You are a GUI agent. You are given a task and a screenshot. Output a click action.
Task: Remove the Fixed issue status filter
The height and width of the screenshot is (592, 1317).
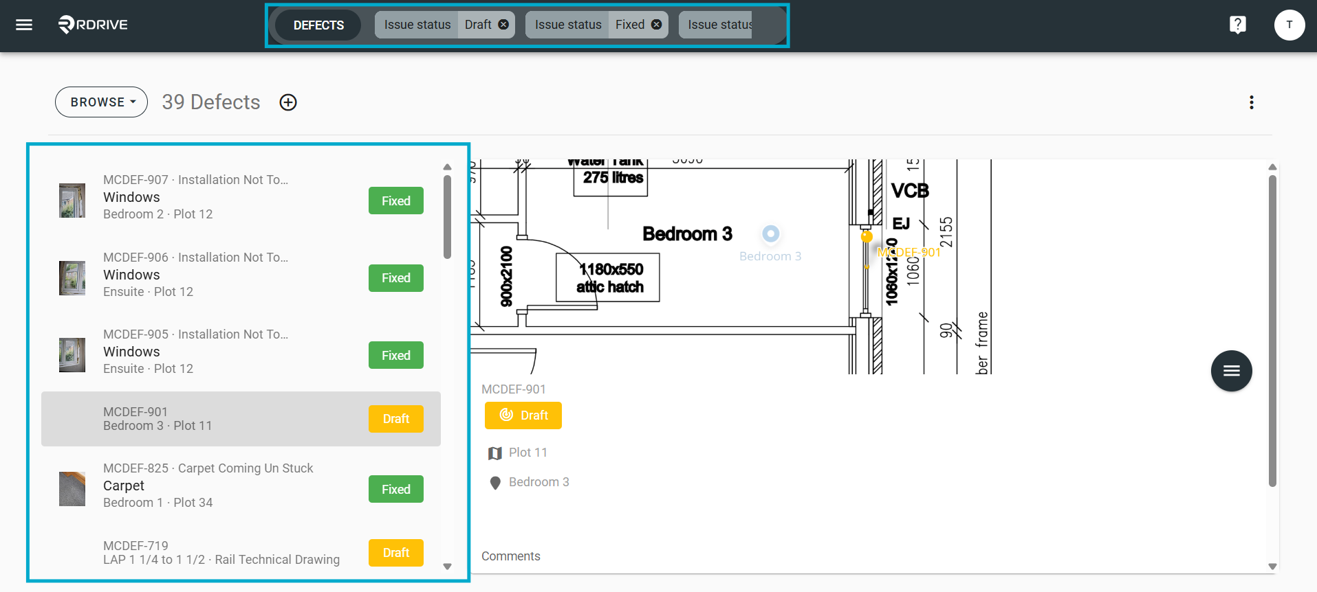click(656, 25)
